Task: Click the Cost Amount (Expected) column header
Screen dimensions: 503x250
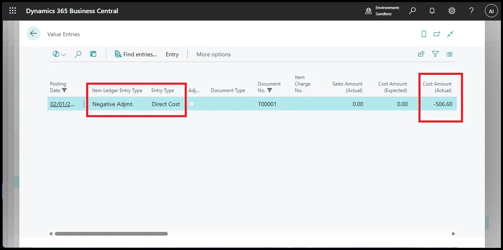Action: tap(393, 87)
